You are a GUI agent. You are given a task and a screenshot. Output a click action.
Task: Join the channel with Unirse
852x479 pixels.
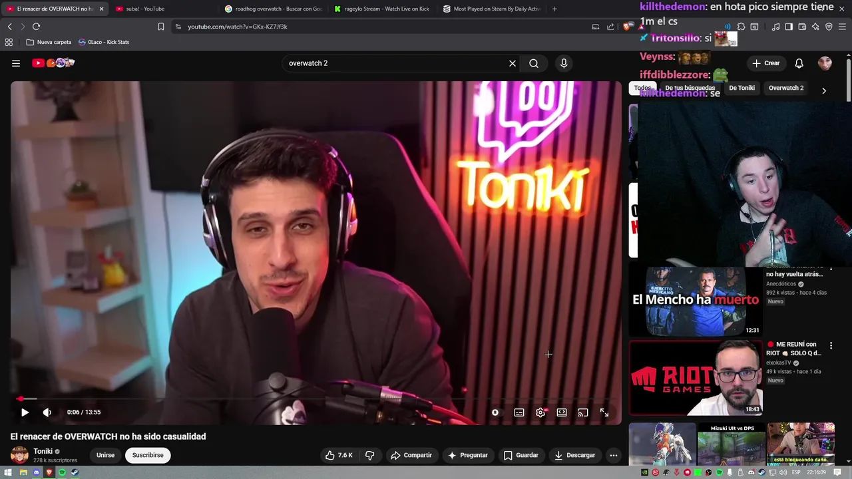click(x=105, y=455)
